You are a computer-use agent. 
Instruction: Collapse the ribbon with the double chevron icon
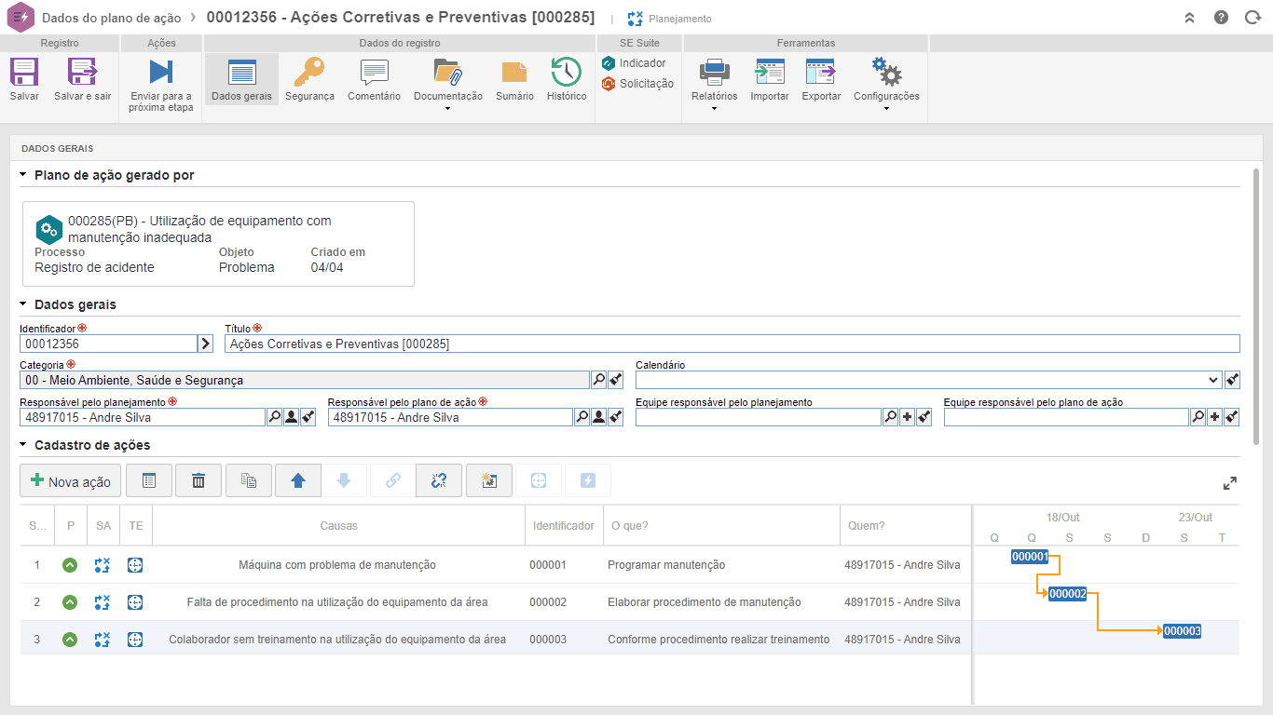click(1189, 18)
